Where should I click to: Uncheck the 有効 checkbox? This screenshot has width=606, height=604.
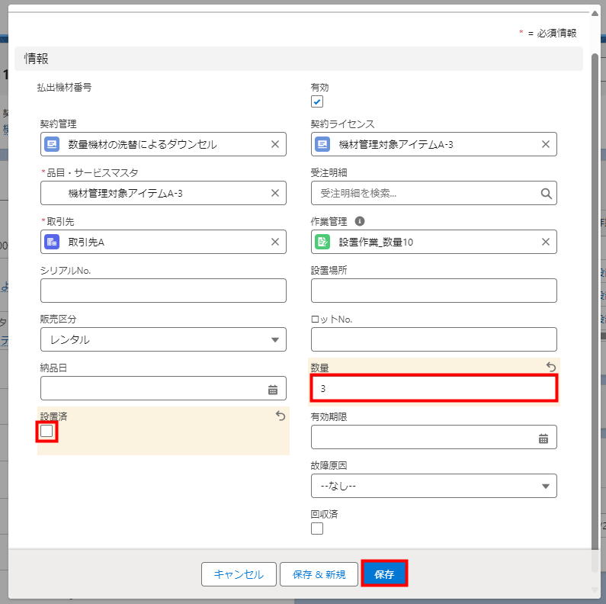pyautogui.click(x=317, y=101)
